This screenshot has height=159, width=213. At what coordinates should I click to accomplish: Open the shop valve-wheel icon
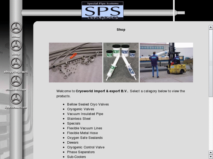point(16,45)
